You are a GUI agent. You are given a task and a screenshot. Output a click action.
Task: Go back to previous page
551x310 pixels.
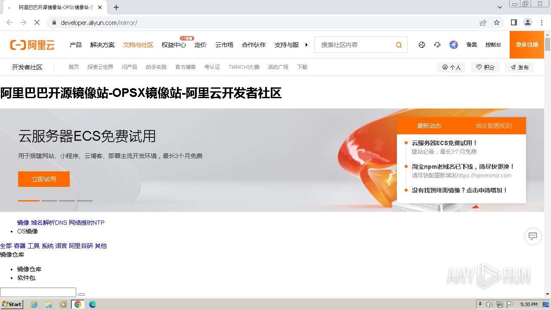(x=9, y=22)
